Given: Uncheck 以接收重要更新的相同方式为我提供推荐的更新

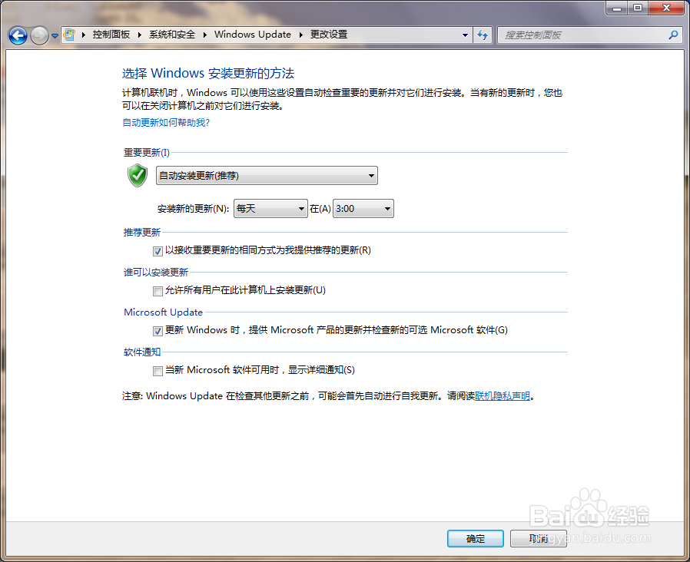Looking at the screenshot, I should click(x=158, y=250).
